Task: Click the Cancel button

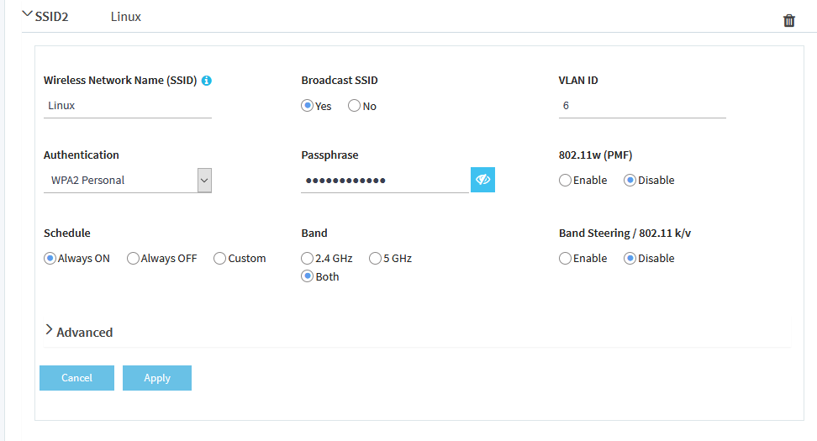Action: point(76,378)
